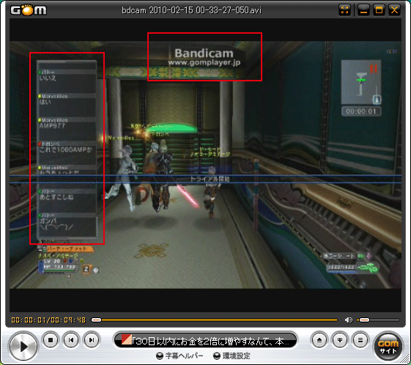Show the playlist button
This screenshot has width=411, height=365.
360,340
